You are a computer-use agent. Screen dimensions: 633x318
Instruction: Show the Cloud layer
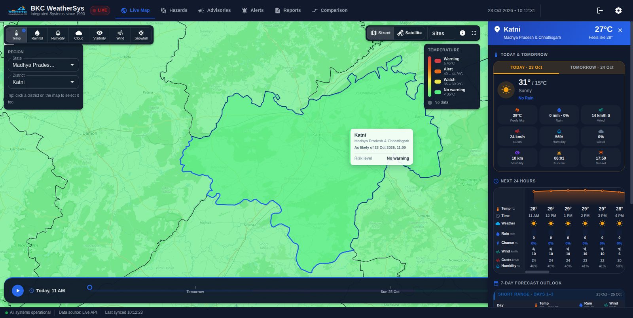(79, 35)
